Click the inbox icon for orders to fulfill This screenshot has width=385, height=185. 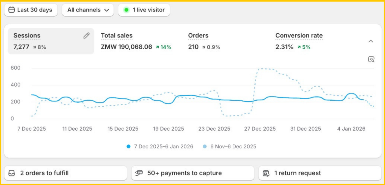pos(12,173)
